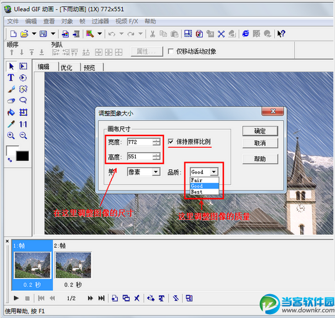The image size is (335, 318).
Task: Click the Open folder toolbar icon
Action: pyautogui.click(x=24, y=34)
